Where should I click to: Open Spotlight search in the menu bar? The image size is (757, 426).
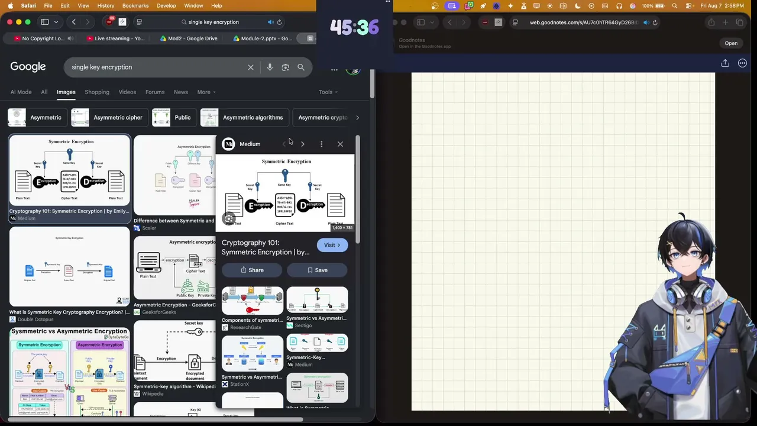click(x=675, y=6)
